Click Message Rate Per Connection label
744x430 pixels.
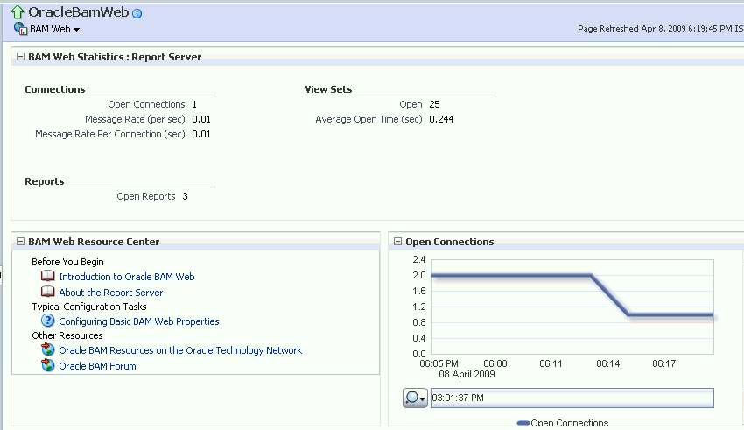(x=110, y=134)
